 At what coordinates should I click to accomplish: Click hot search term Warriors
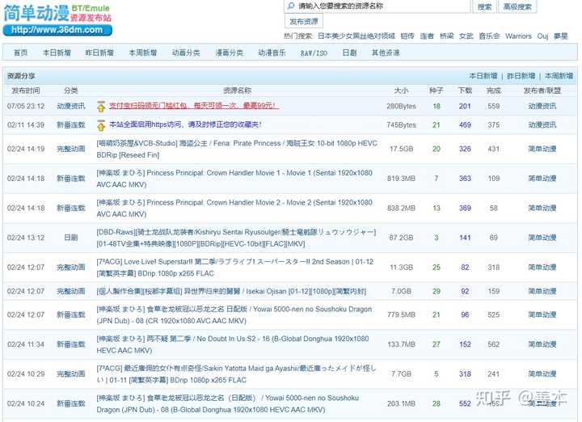coord(518,36)
